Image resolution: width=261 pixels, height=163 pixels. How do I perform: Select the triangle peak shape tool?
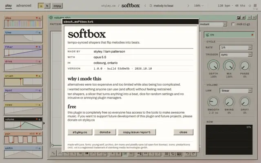click(x=60, y=153)
